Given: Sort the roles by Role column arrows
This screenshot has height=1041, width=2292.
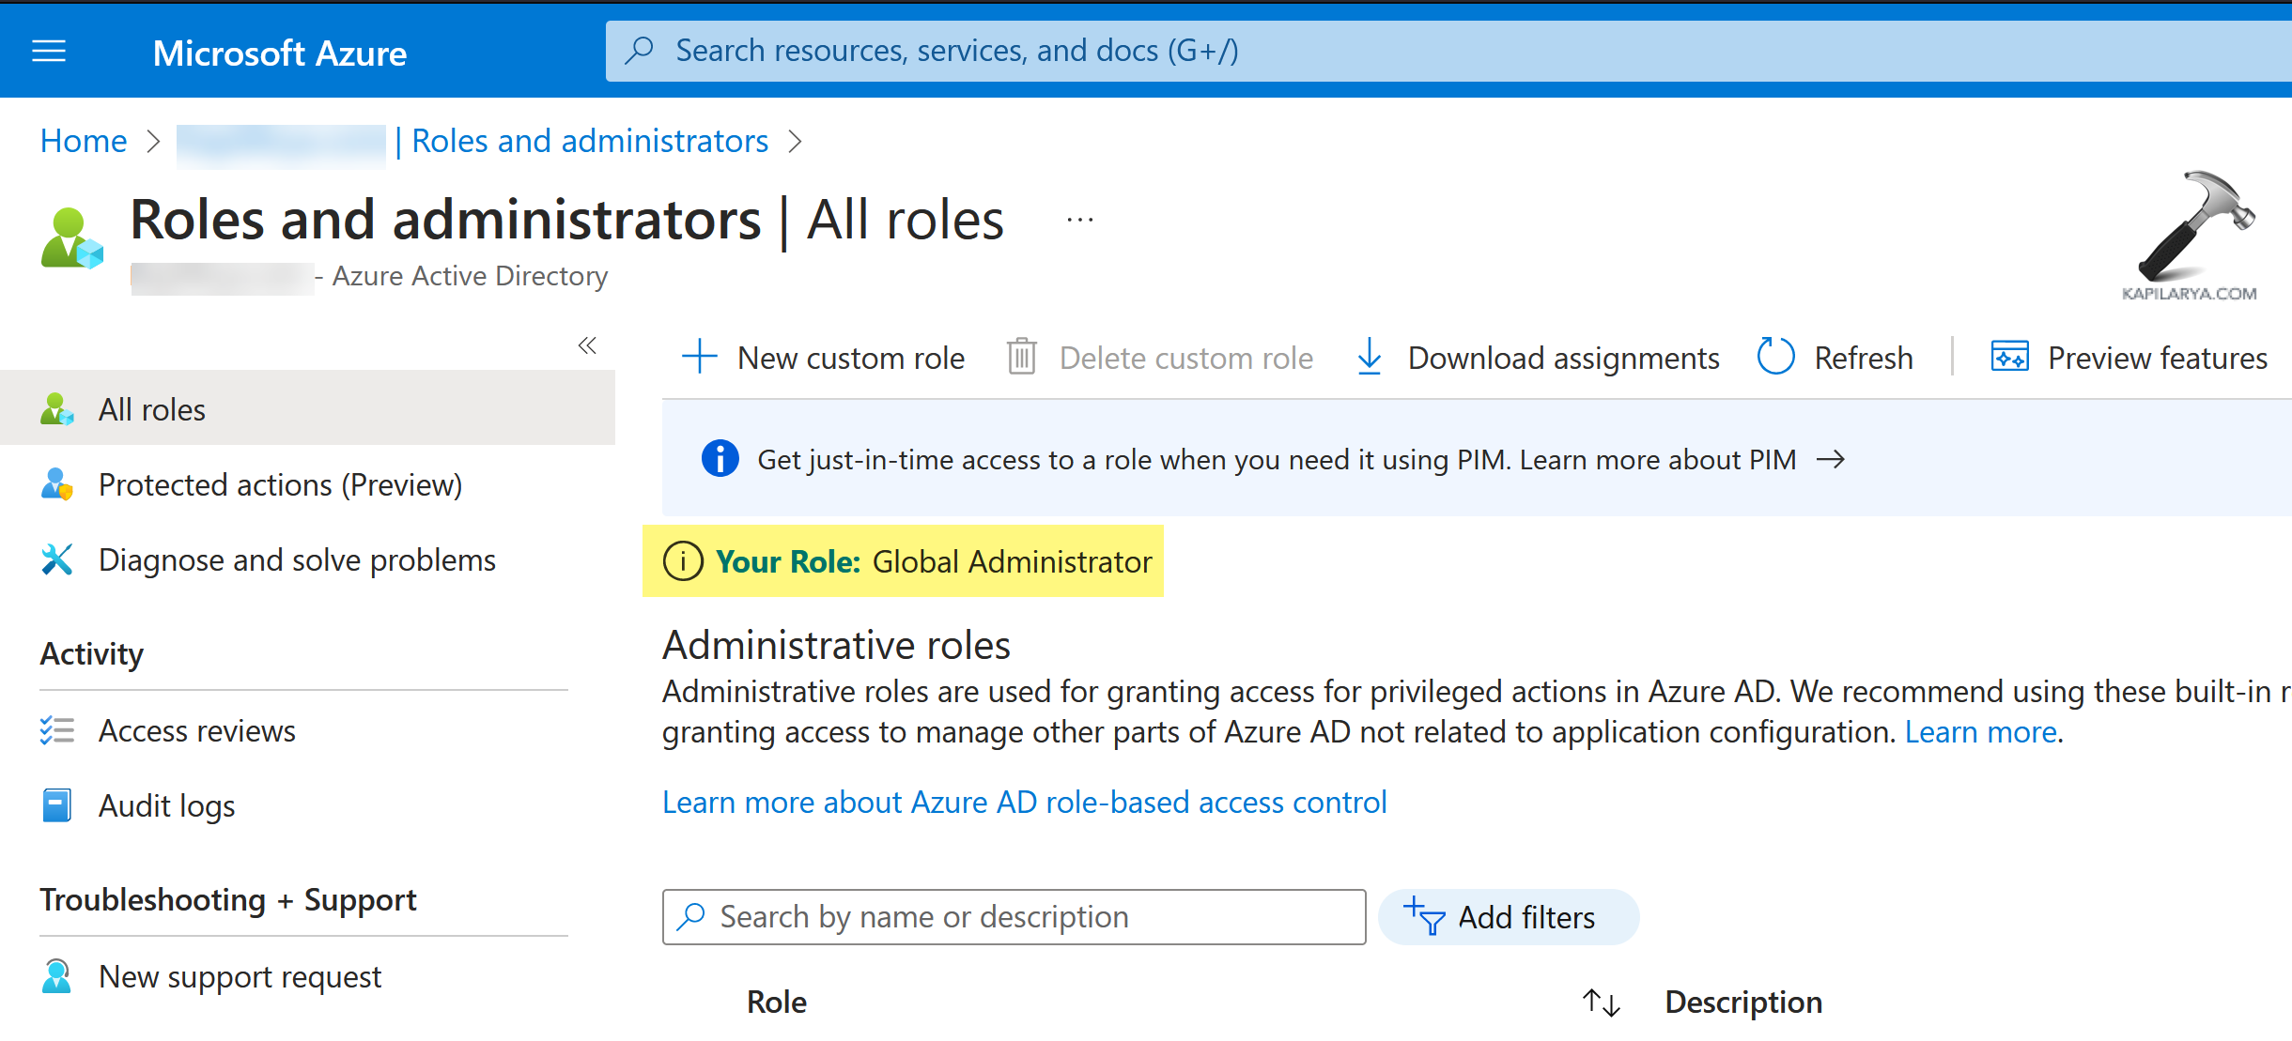Looking at the screenshot, I should [1601, 1002].
